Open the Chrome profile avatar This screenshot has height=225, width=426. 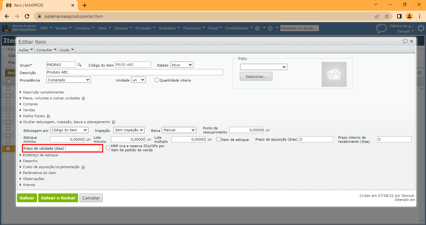click(x=409, y=16)
